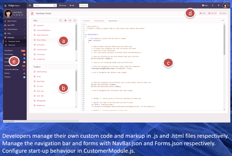Click the Toolbox list scrollbar
The width and height of the screenshot is (232, 156).
pos(76,81)
